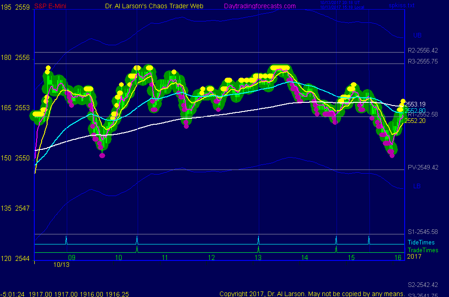Image resolution: width=449 pixels, height=297 pixels.
Task: Click the 120 left scale label
Action: point(6,258)
